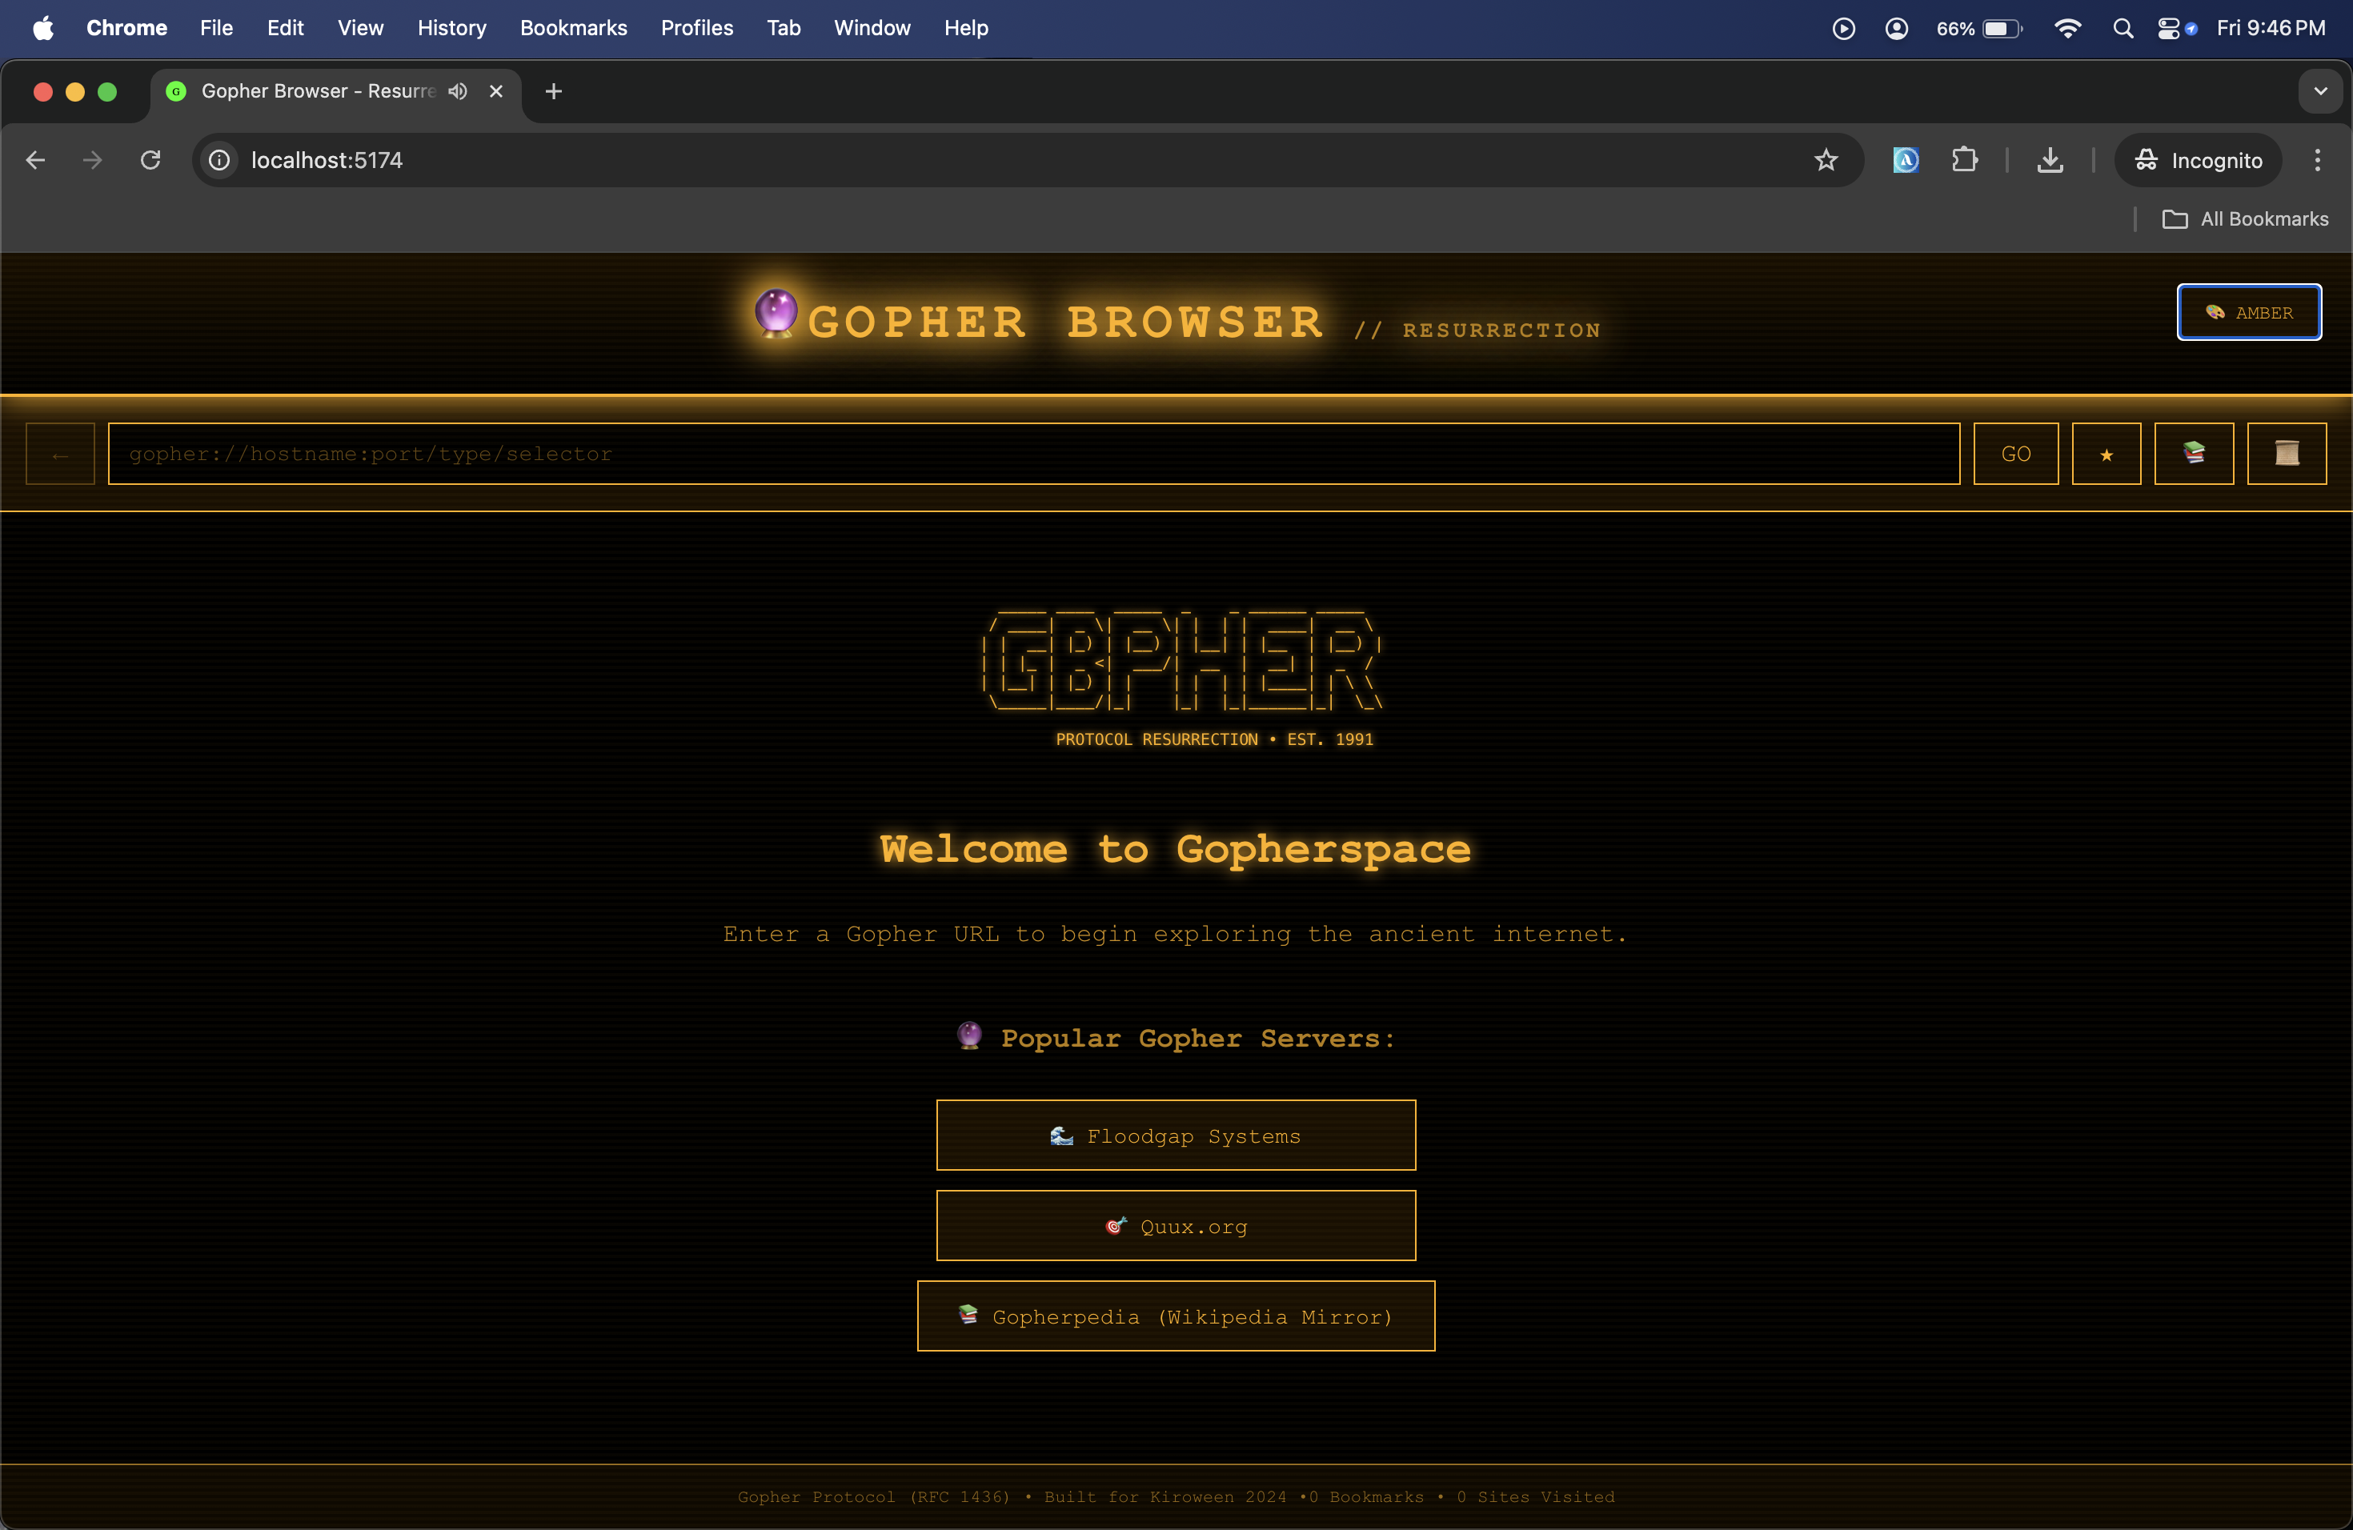Open Chrome three-dot menu
The width and height of the screenshot is (2353, 1530).
coord(2316,160)
